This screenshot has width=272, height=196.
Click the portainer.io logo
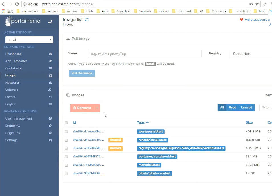click(x=23, y=21)
